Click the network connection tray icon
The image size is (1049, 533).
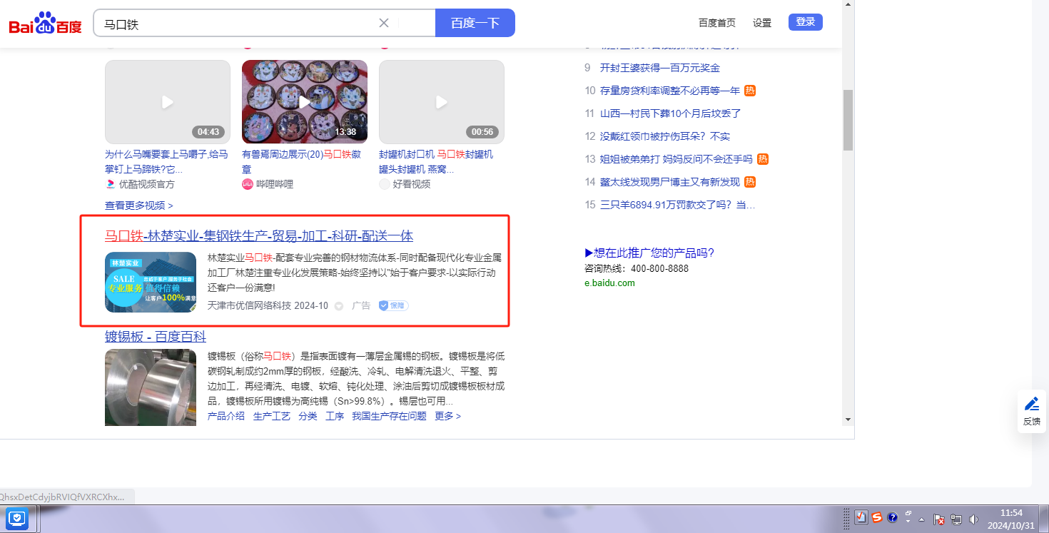pyautogui.click(x=956, y=519)
